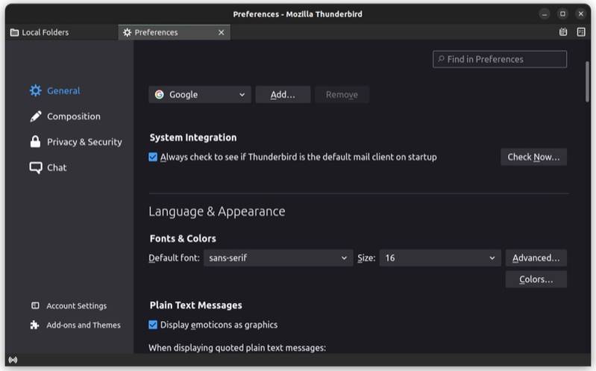Open the Google search engine dropdown

point(199,95)
